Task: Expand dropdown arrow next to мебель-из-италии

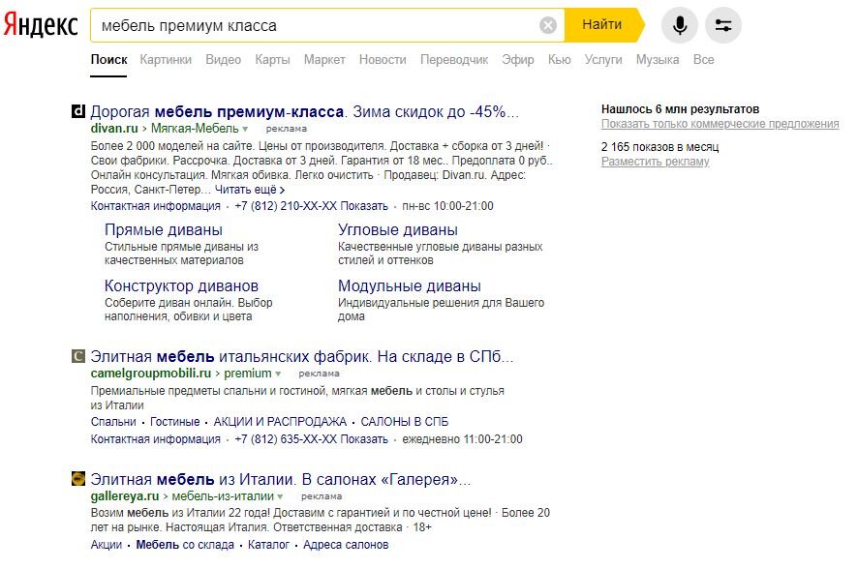Action: [x=280, y=497]
